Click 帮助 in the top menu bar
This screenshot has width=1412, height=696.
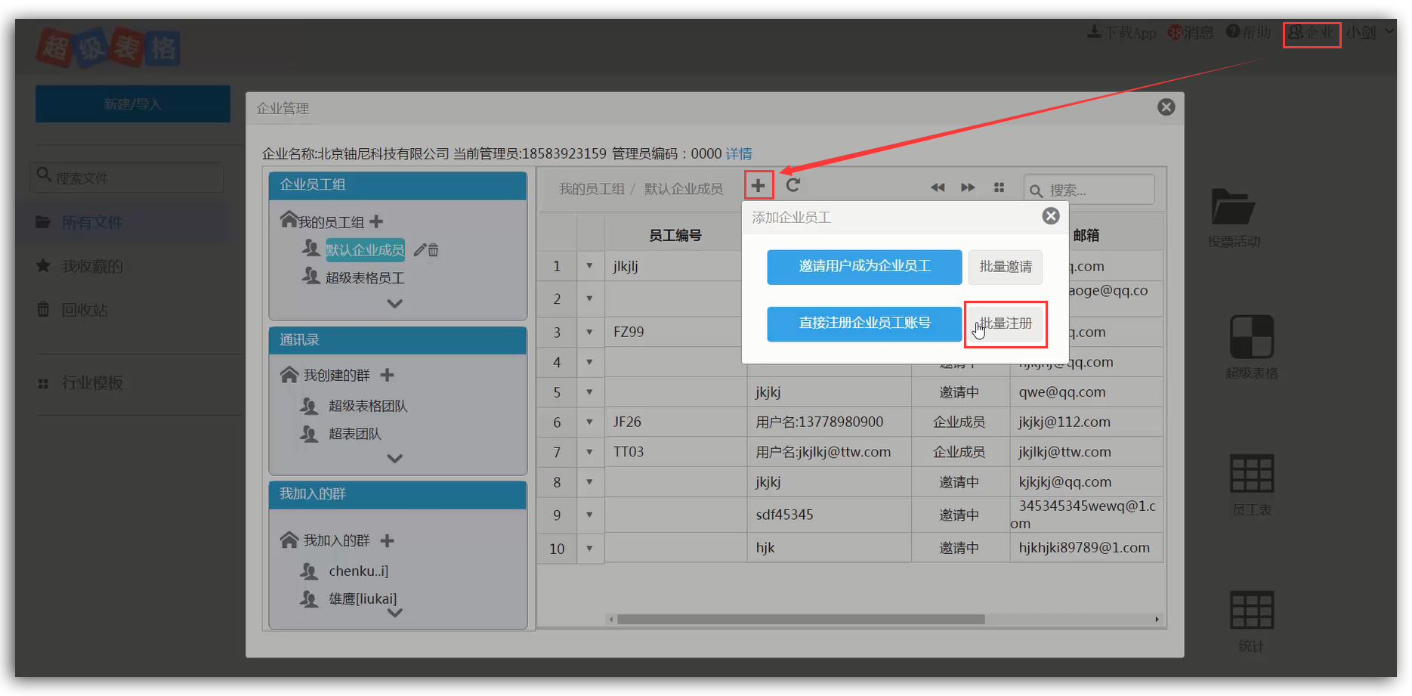coord(1249,32)
